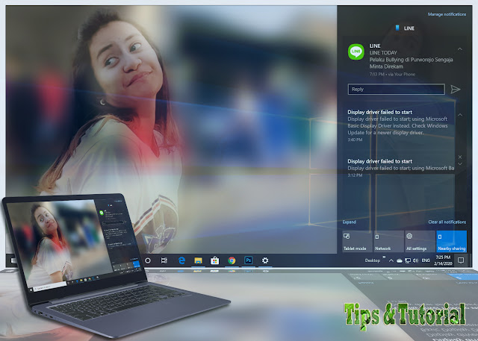
Task: Open Manage notifications link
Action: [x=447, y=14]
